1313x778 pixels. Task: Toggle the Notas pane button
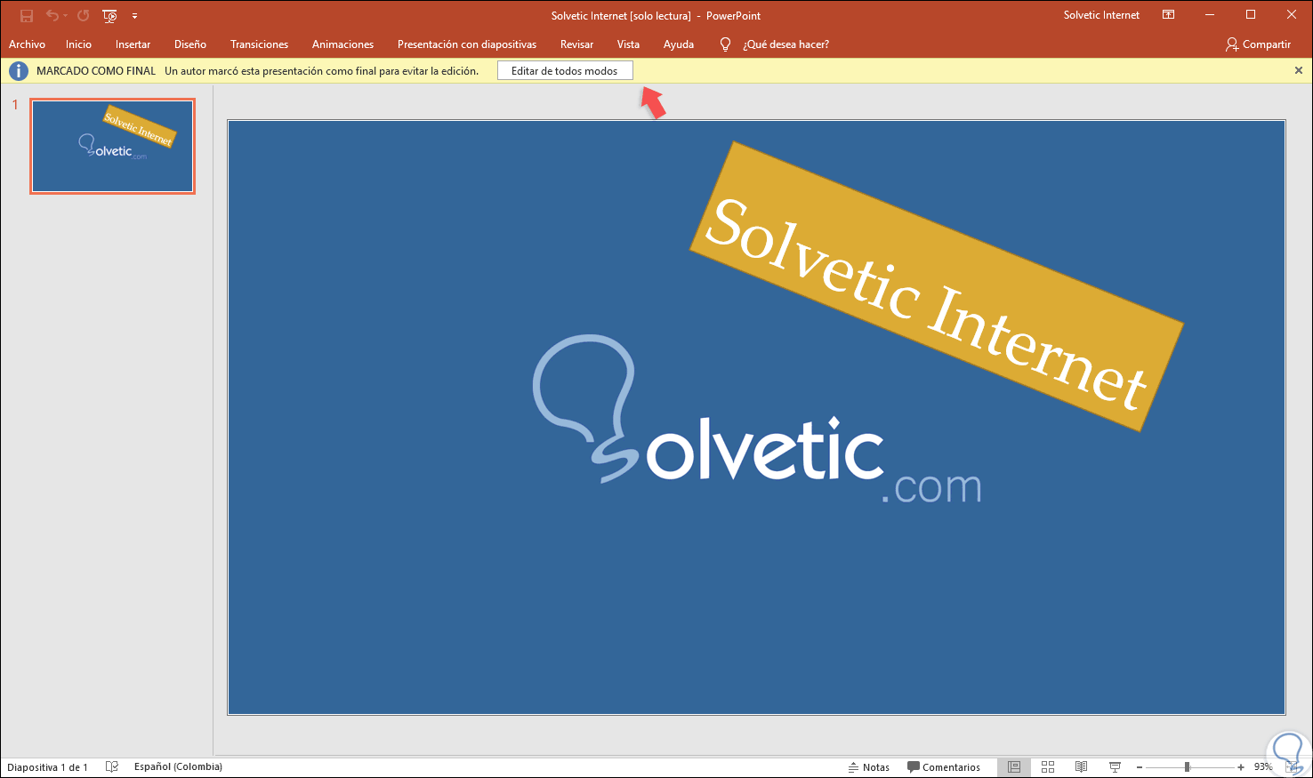click(x=868, y=767)
